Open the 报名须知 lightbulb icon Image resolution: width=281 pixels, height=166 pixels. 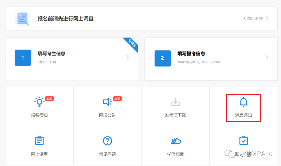click(x=39, y=102)
